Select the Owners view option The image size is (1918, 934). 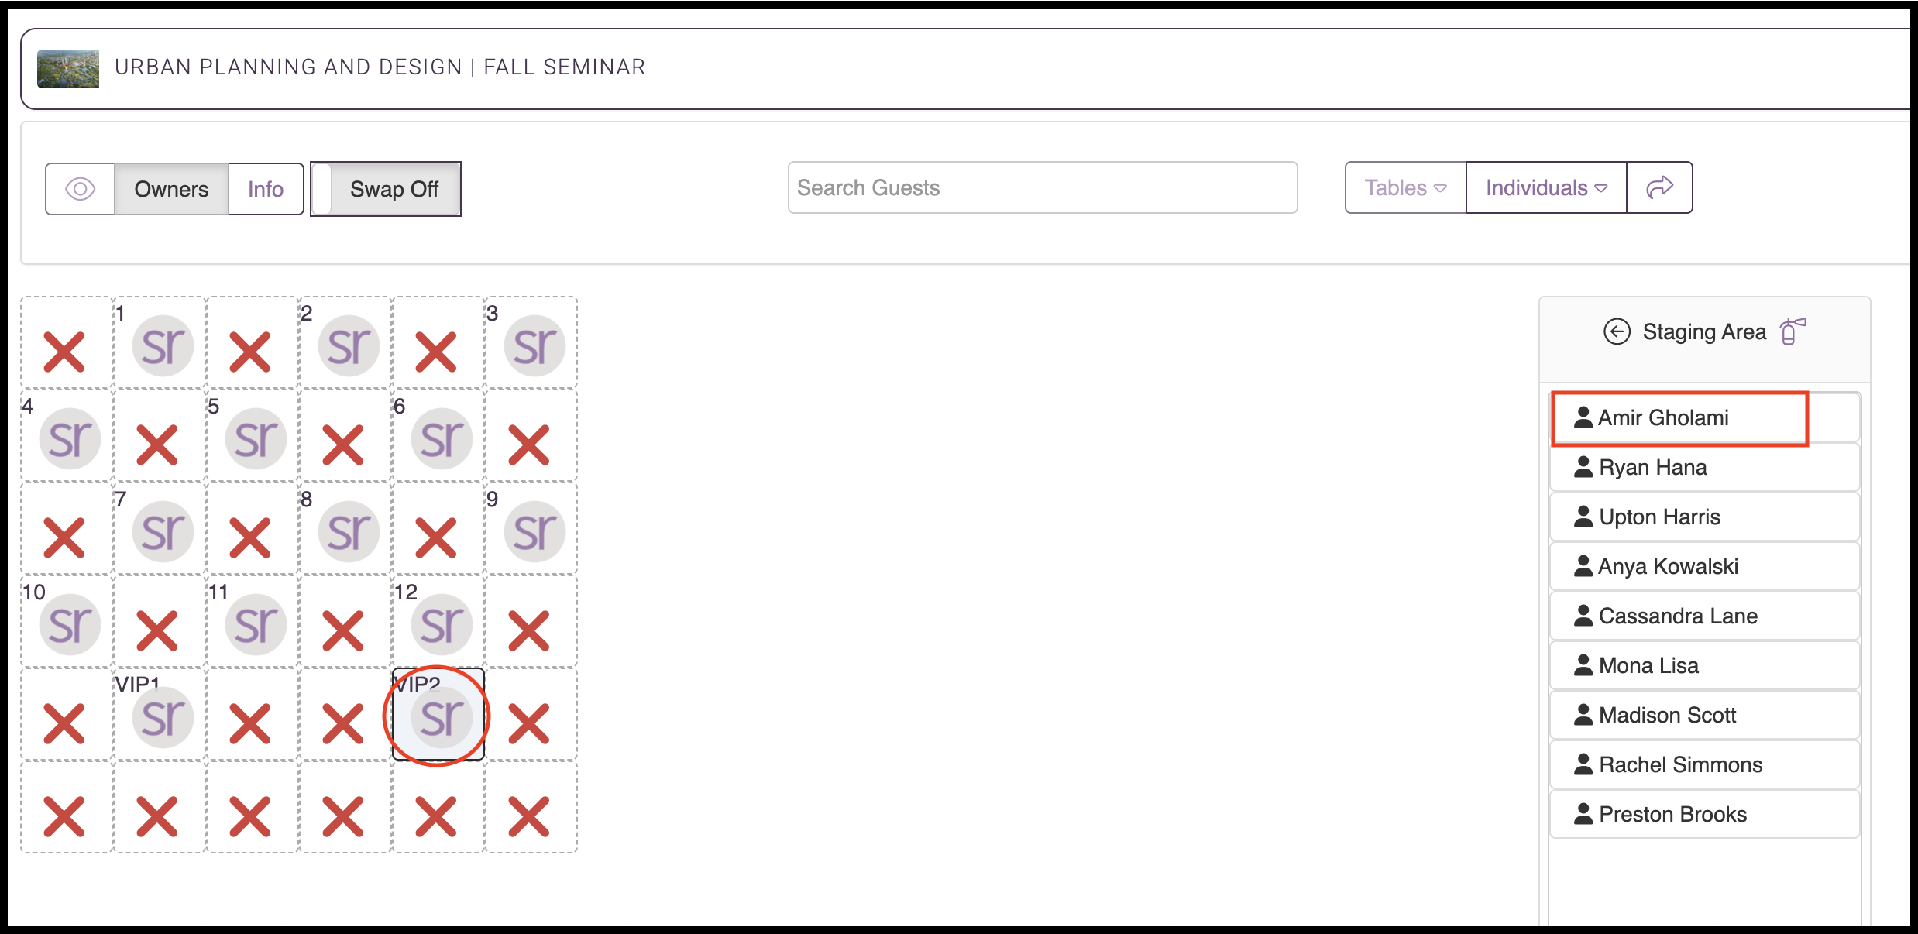(171, 189)
